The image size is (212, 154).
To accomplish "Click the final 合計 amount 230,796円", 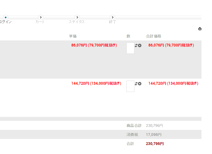I will coord(155,144).
